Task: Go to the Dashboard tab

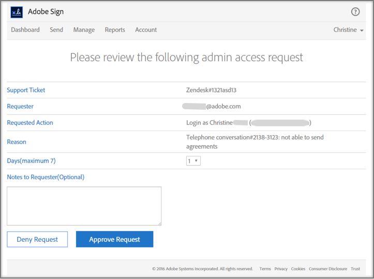Action: pyautogui.click(x=25, y=30)
